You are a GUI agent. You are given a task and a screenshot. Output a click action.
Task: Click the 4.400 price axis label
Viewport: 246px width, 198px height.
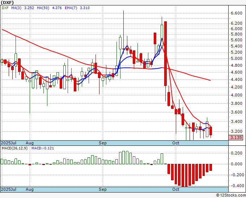[x=237, y=79]
